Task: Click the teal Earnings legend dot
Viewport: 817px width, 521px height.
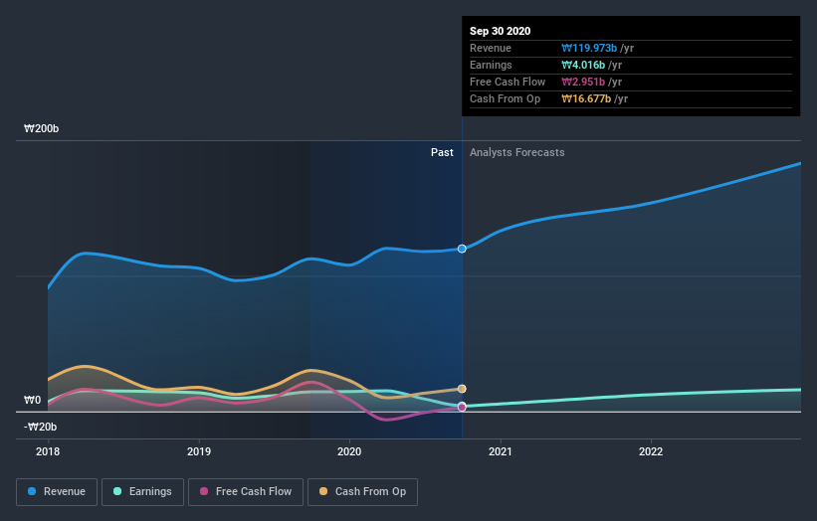Action: point(117,491)
